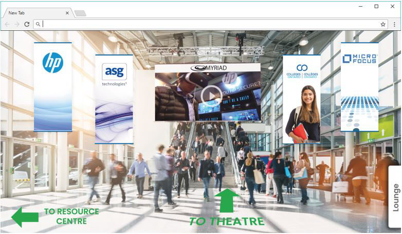Click the TO THEATRE label
Viewport: 402px width, 234px height.
point(227,221)
